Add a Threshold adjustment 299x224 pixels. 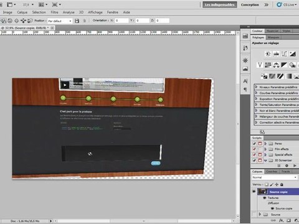pyautogui.click(x=280, y=77)
